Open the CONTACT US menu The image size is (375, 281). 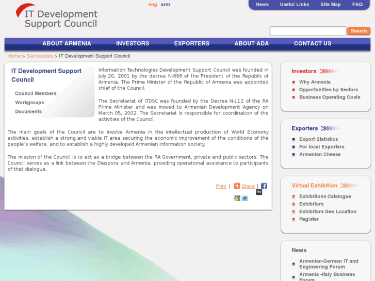click(x=313, y=43)
